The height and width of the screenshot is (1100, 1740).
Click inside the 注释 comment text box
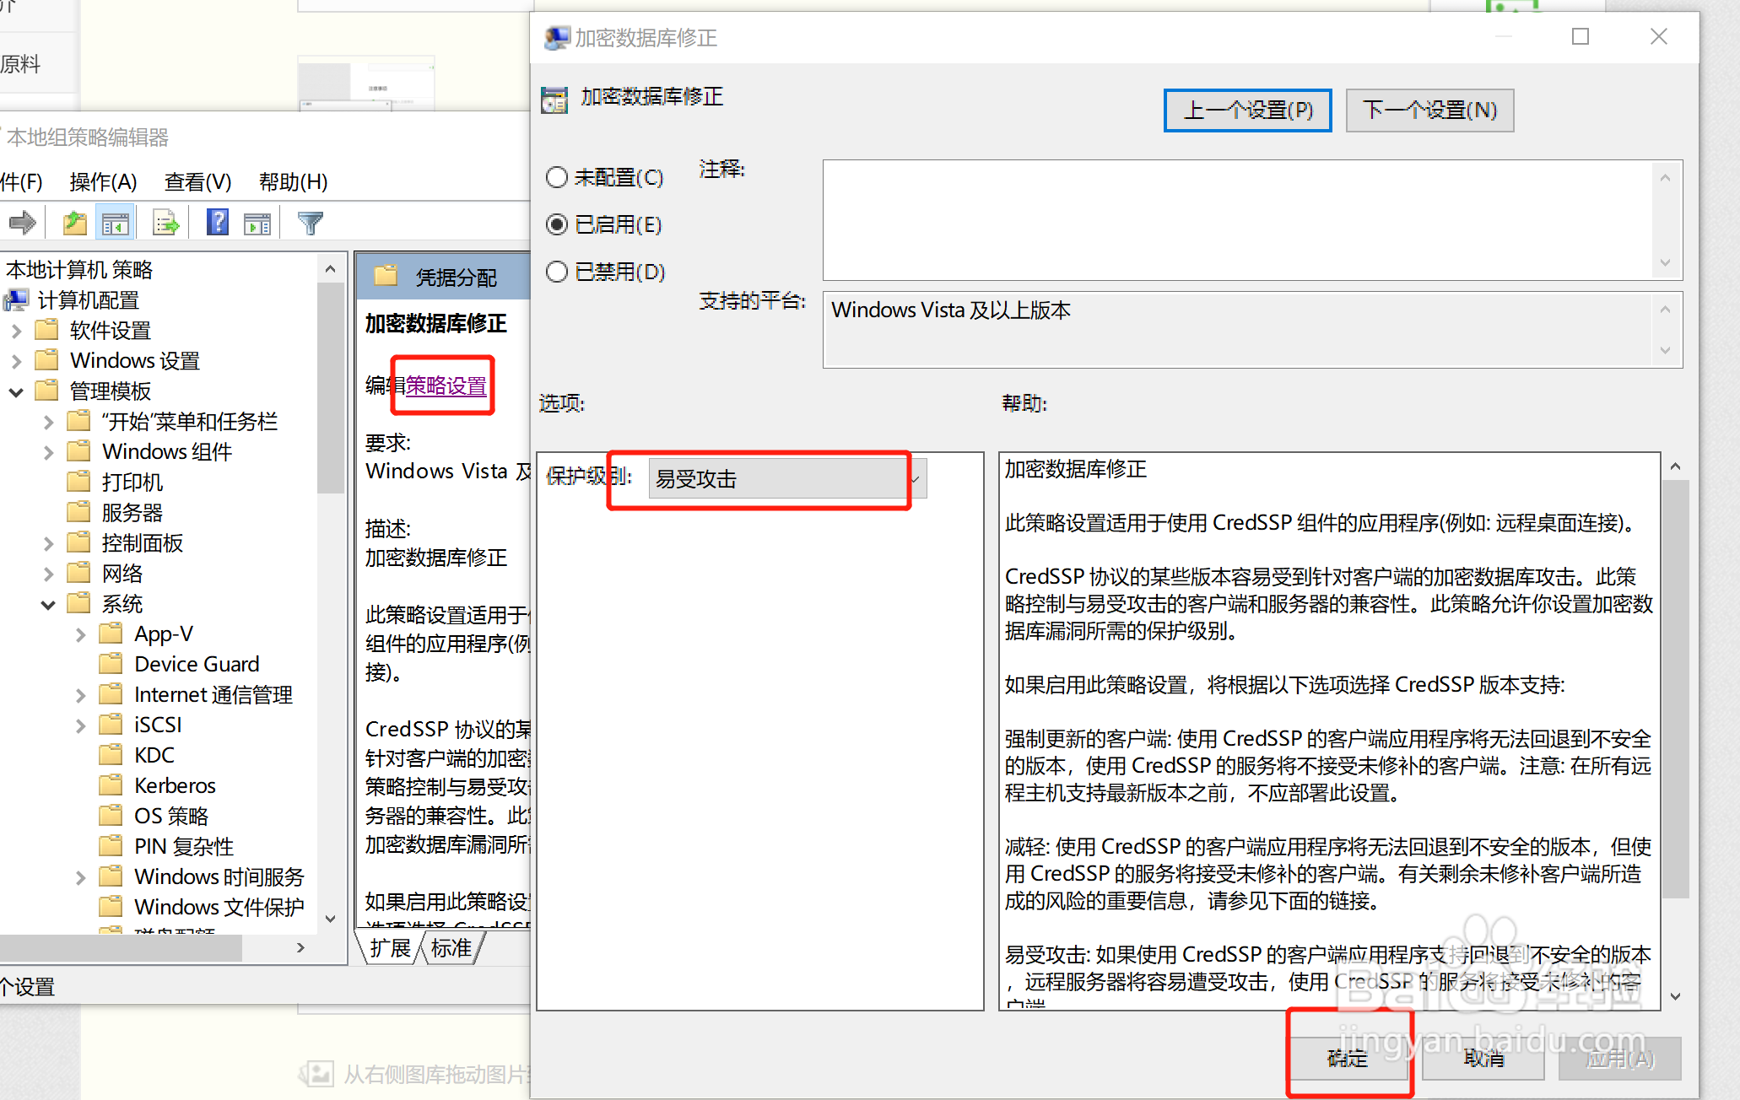click(x=1237, y=219)
